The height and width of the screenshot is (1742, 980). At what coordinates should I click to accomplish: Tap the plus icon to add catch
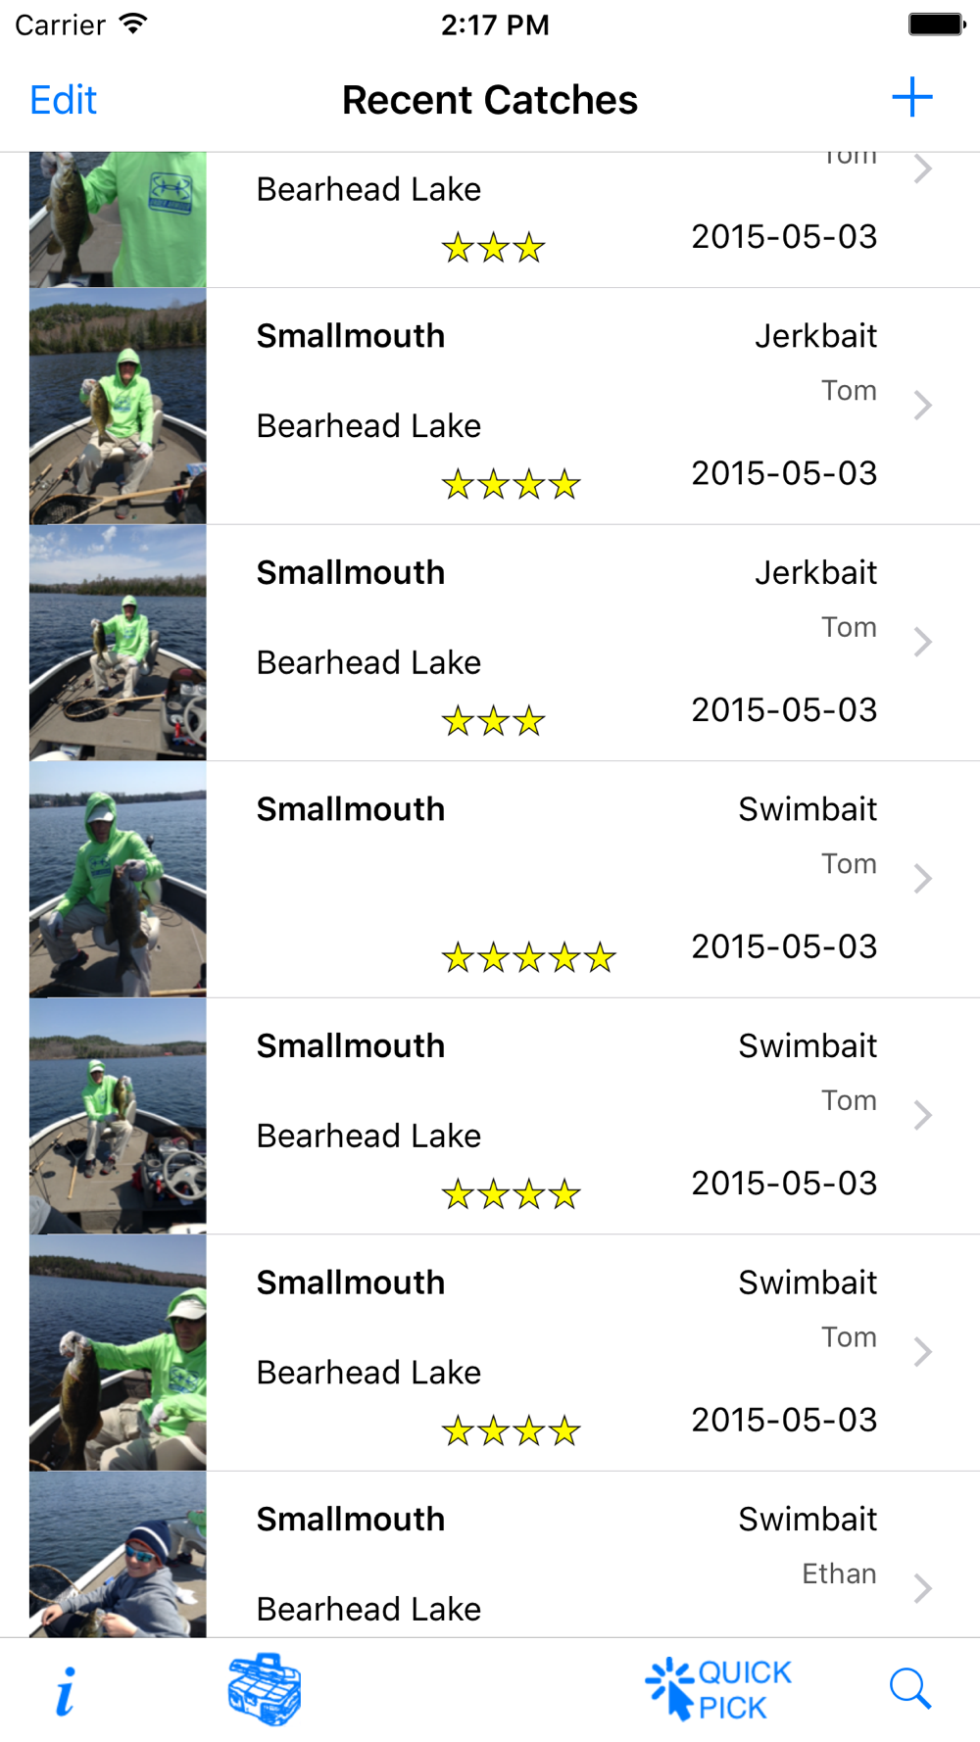pyautogui.click(x=911, y=98)
